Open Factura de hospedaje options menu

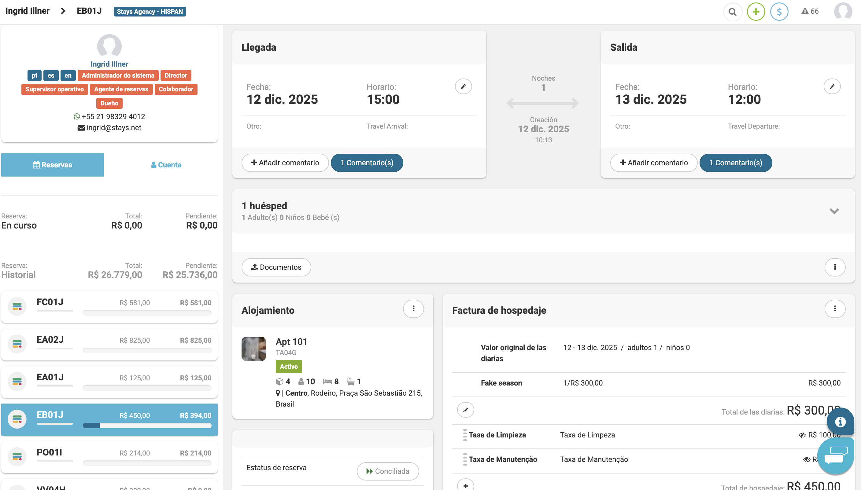(x=835, y=309)
